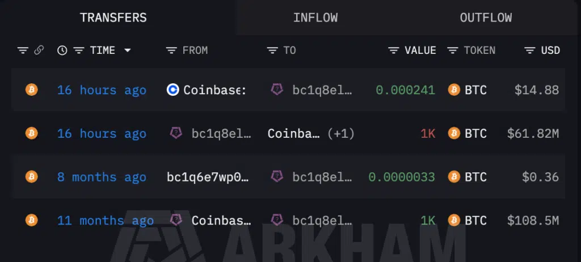This screenshot has width=581, height=262.
Task: Click the leftmost filter icon in header
Action: [23, 50]
